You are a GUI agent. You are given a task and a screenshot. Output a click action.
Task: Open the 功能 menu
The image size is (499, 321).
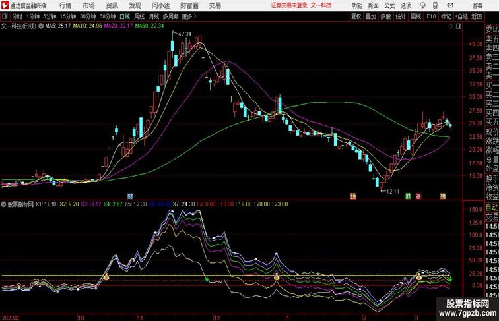click(356, 5)
